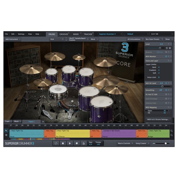
Task: Open the Song Creator panel
Action: [142, 143]
